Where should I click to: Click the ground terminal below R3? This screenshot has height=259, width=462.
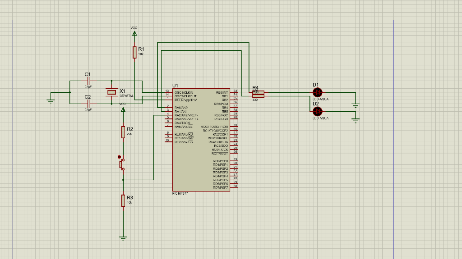pyautogui.click(x=123, y=237)
